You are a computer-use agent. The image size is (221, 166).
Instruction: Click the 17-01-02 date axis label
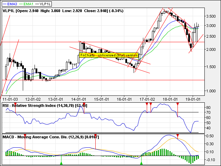tap(147, 99)
